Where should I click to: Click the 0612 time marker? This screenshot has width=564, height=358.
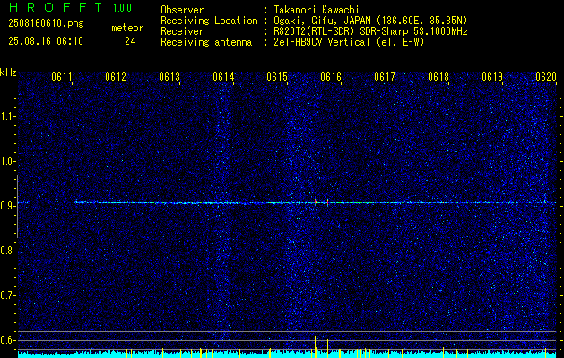pyautogui.click(x=116, y=77)
